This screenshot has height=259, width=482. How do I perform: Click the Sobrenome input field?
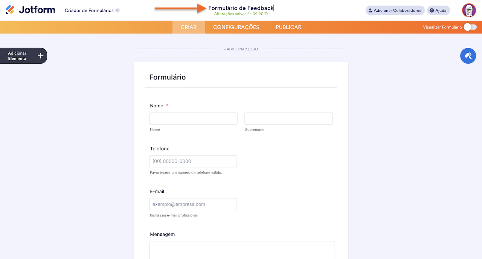point(288,118)
